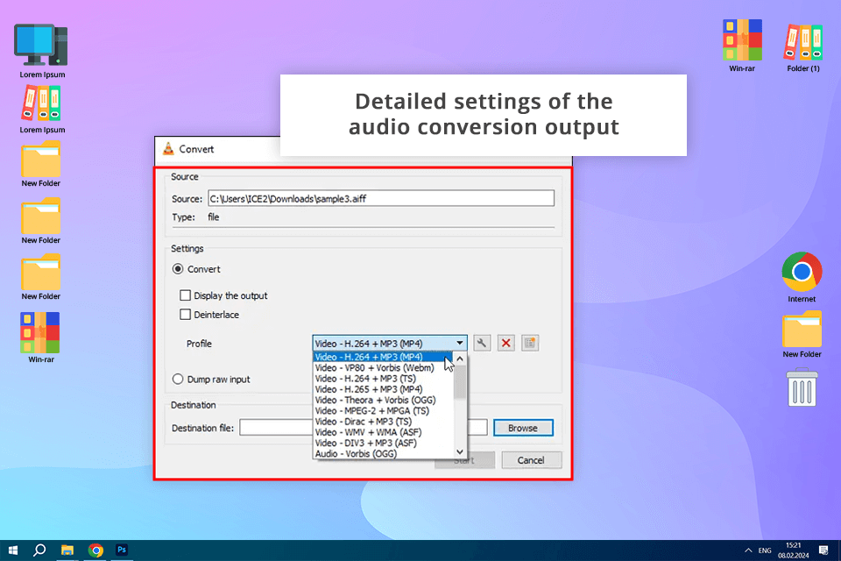Open the first New Folder on left

click(41, 159)
